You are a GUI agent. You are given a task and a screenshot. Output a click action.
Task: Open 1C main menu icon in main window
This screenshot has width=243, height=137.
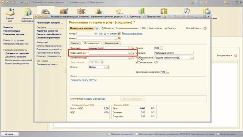(x=3, y=3)
